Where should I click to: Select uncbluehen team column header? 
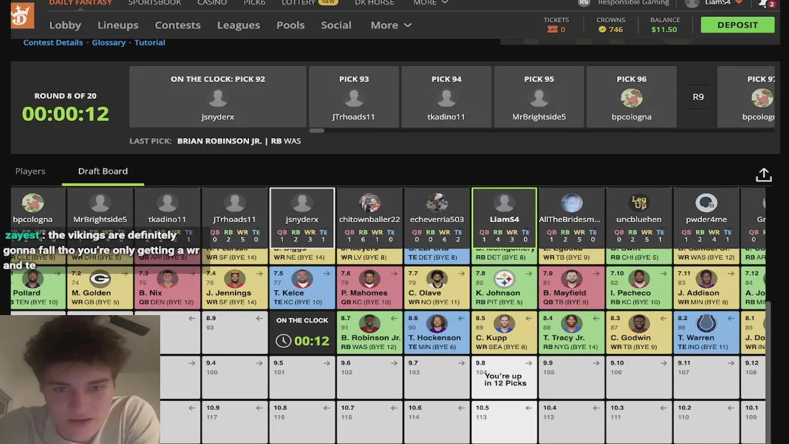[x=639, y=218]
